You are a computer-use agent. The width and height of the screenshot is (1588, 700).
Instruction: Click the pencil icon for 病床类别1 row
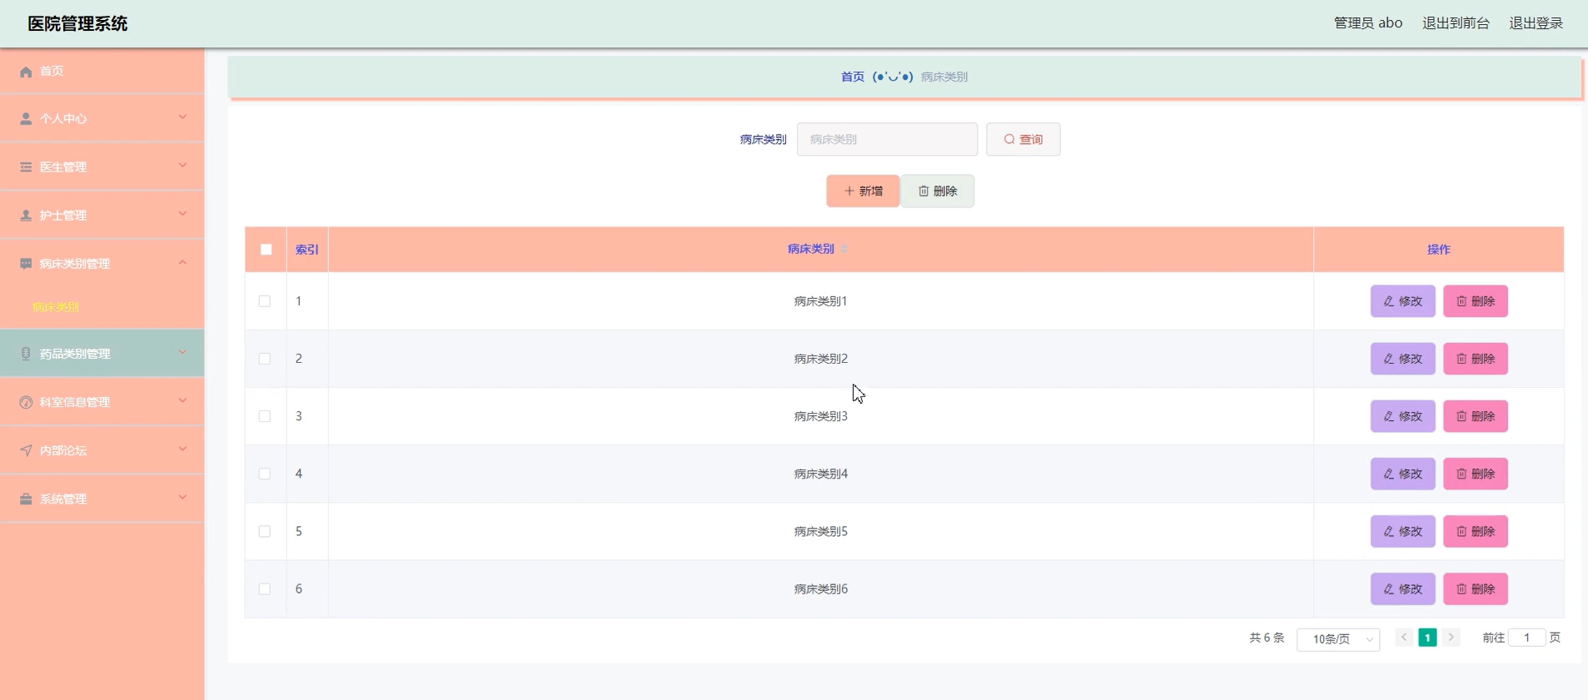click(1388, 301)
